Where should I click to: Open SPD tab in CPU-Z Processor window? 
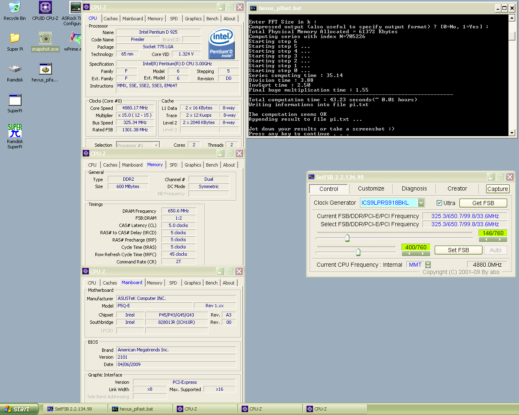(174, 19)
